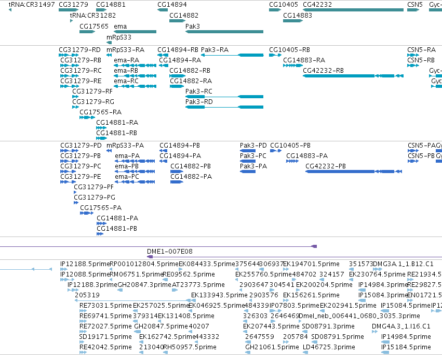Image resolution: width=442 pixels, height=355 pixels.
Task: Open the CSN5-RB transcript label
Action: (x=421, y=60)
